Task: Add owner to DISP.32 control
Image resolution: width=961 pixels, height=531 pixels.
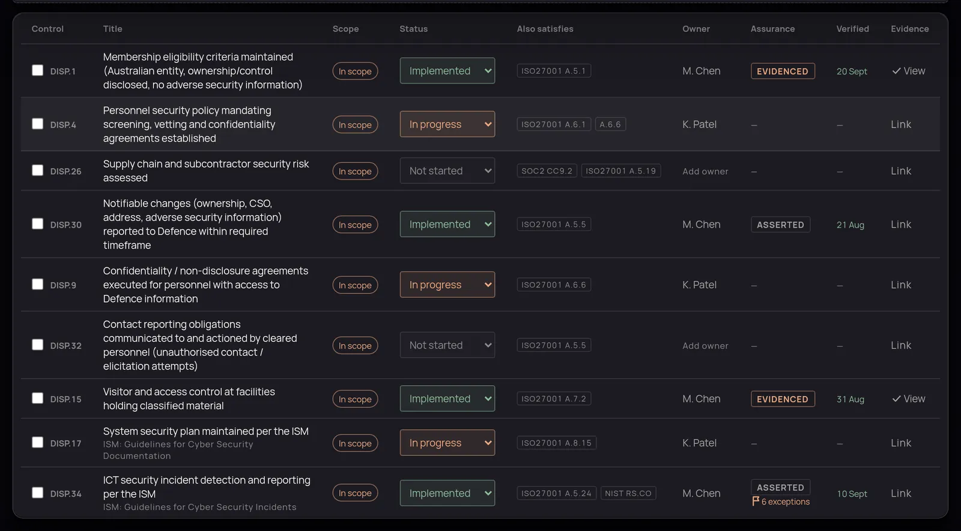Action: pyautogui.click(x=705, y=346)
